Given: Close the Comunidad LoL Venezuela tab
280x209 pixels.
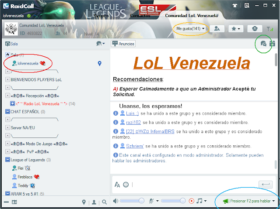Looking at the screenshot, I should pos(217,15).
